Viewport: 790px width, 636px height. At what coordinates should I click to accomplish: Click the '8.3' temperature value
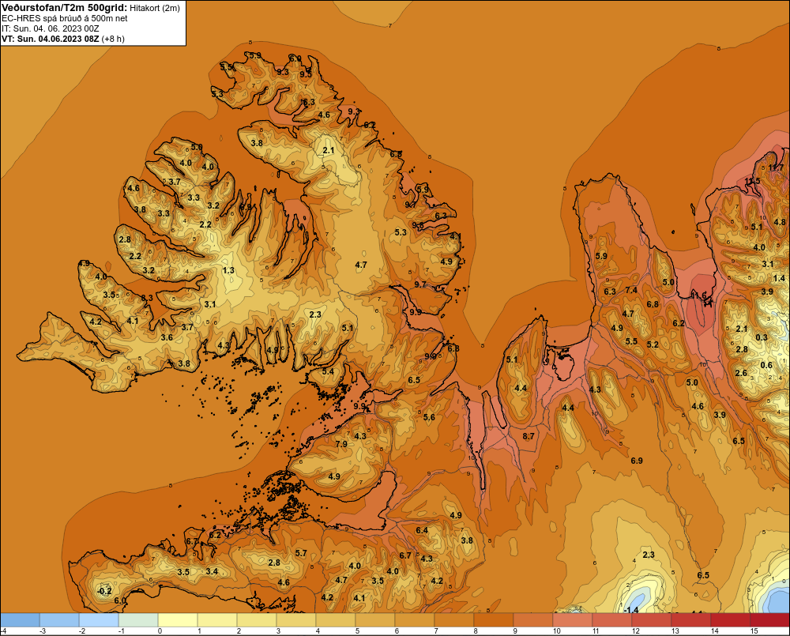(x=147, y=298)
